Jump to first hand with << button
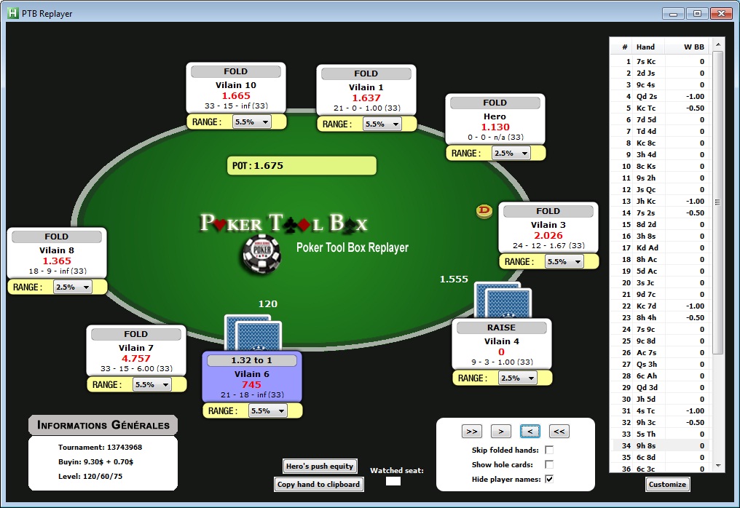740x508 pixels. pos(559,431)
